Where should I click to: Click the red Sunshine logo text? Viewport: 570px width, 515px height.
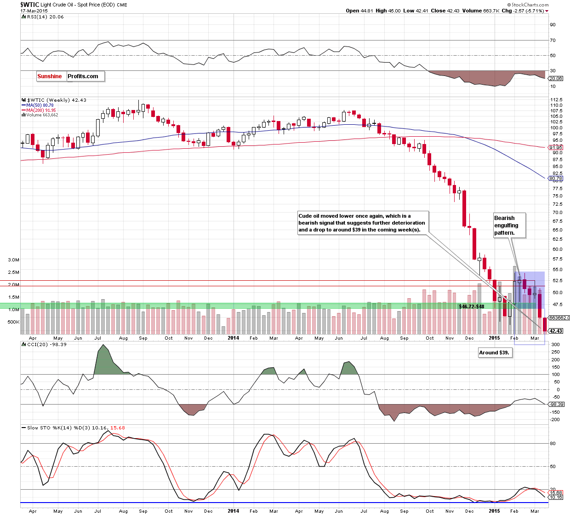tap(50, 76)
